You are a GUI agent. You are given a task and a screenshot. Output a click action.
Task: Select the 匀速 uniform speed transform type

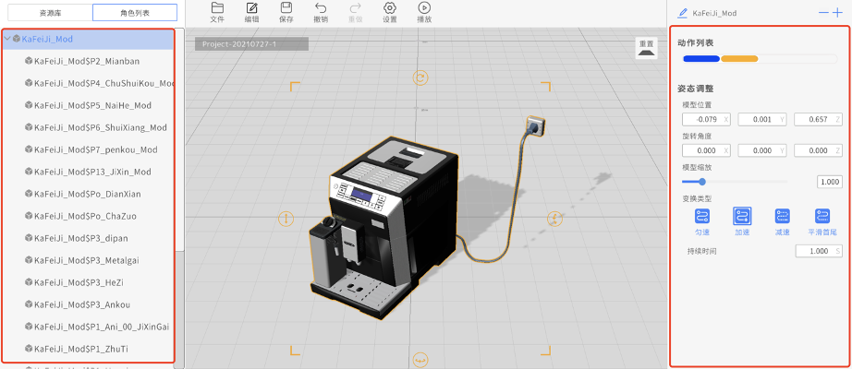[x=702, y=216]
